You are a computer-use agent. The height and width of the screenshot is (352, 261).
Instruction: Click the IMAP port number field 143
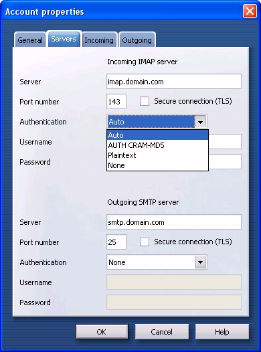click(116, 102)
